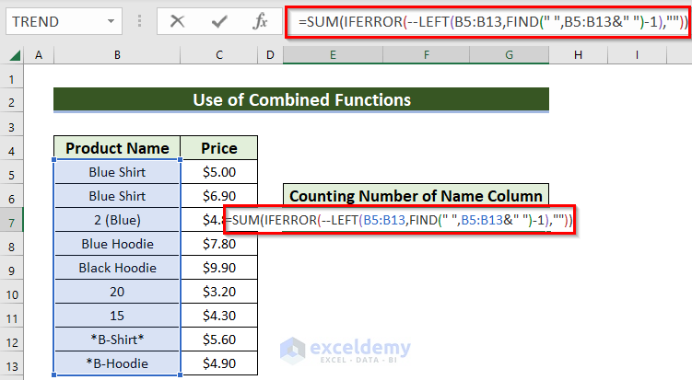
Task: Click the 'Product Name' header cell
Action: (x=117, y=148)
